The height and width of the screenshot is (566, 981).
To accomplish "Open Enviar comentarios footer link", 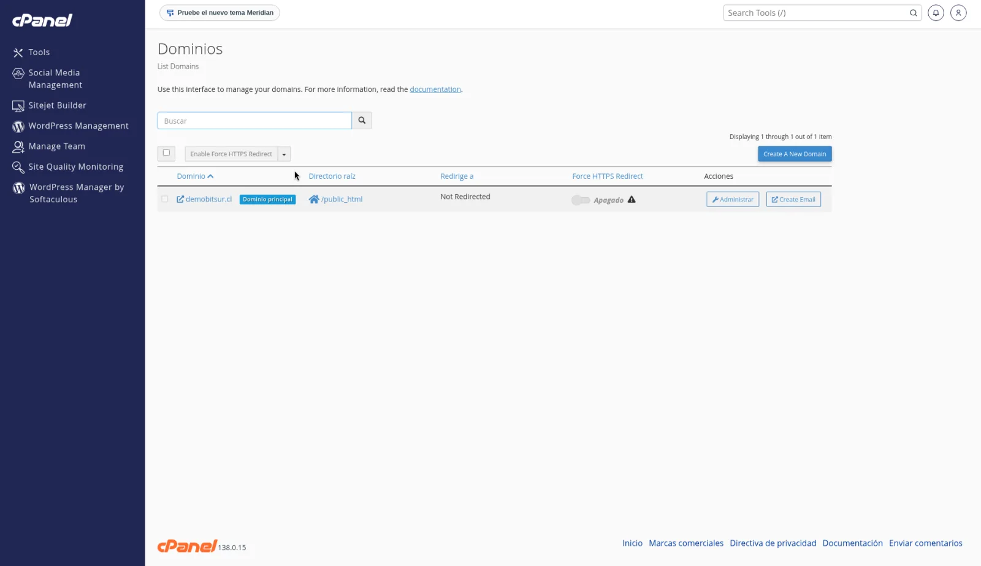I will [x=926, y=543].
